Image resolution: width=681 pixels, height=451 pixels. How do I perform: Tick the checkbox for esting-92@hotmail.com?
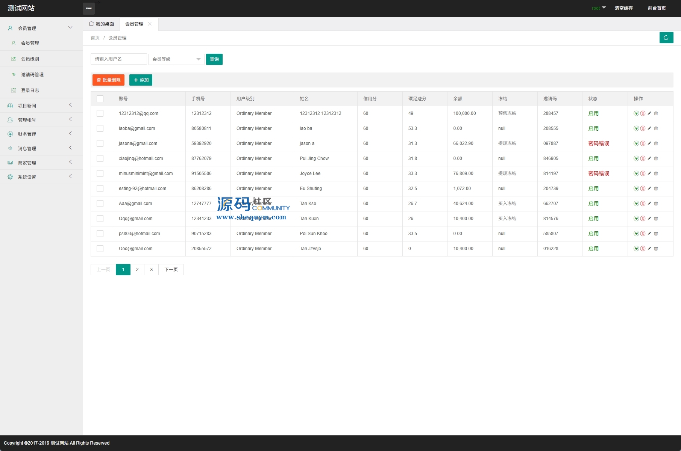click(100, 189)
